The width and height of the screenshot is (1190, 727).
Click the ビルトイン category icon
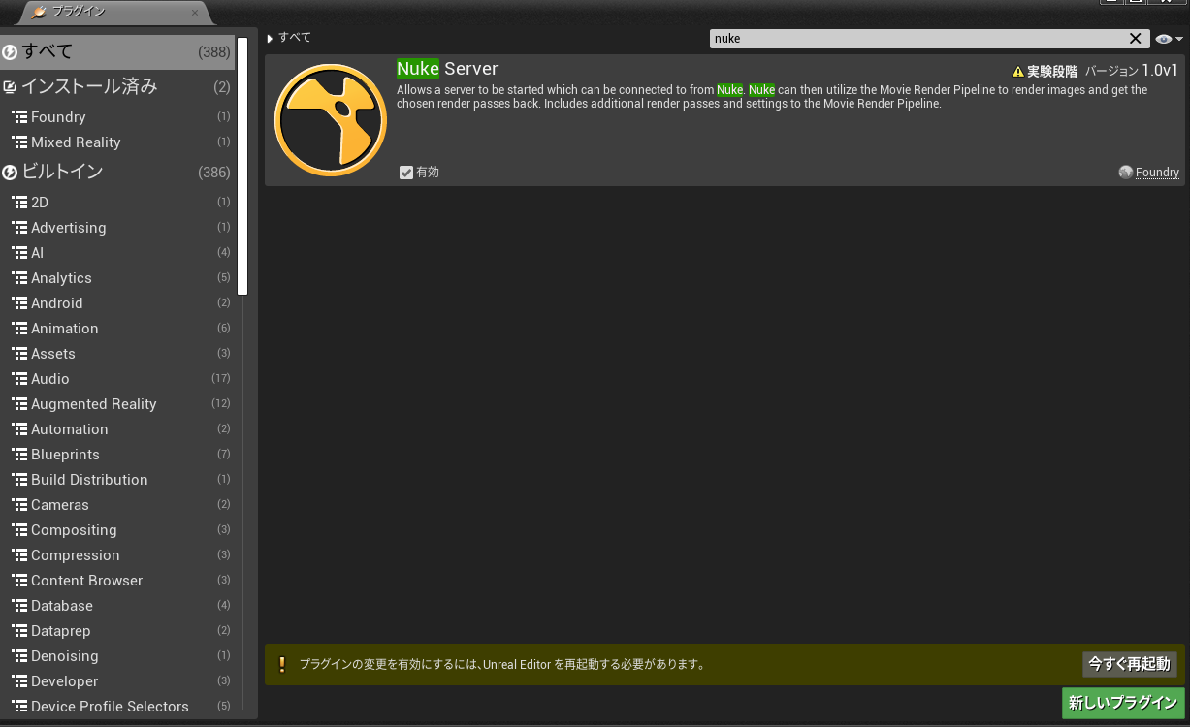coord(10,173)
